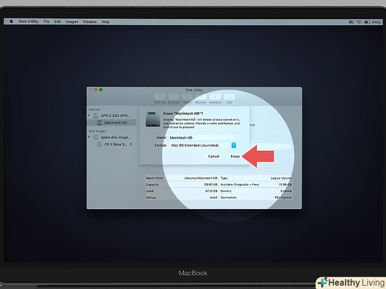The width and height of the screenshot is (386, 289).
Task: Click the yellow minimize window button
Action: [x=95, y=89]
